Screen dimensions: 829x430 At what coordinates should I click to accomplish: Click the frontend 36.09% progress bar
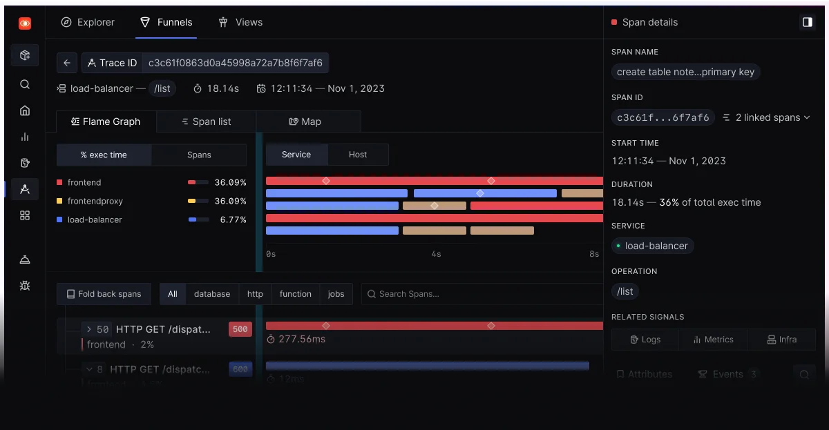tap(198, 182)
